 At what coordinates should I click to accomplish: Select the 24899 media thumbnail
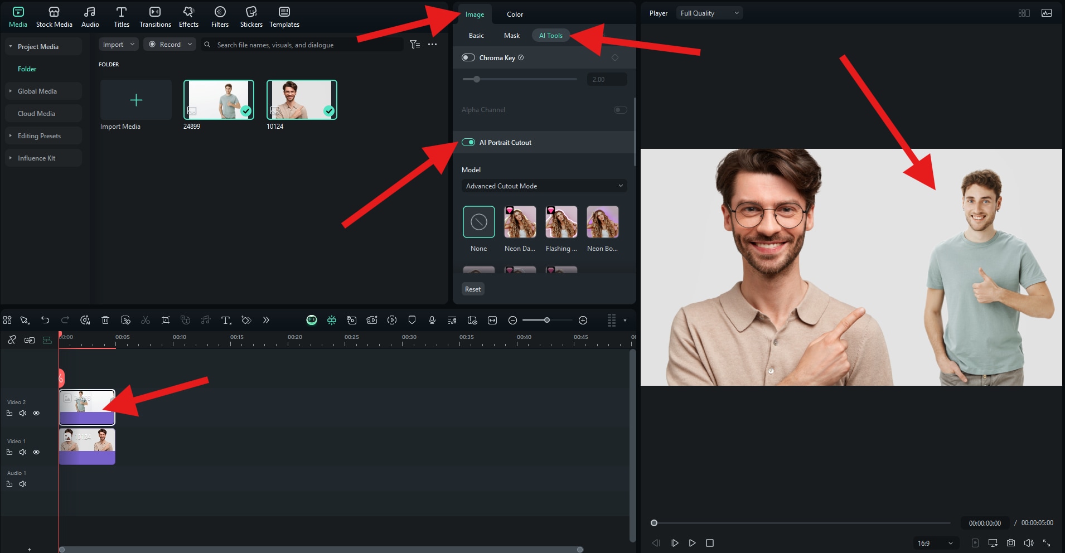[x=219, y=100]
